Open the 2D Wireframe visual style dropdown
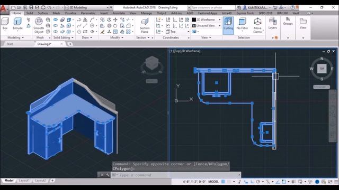 point(207,20)
